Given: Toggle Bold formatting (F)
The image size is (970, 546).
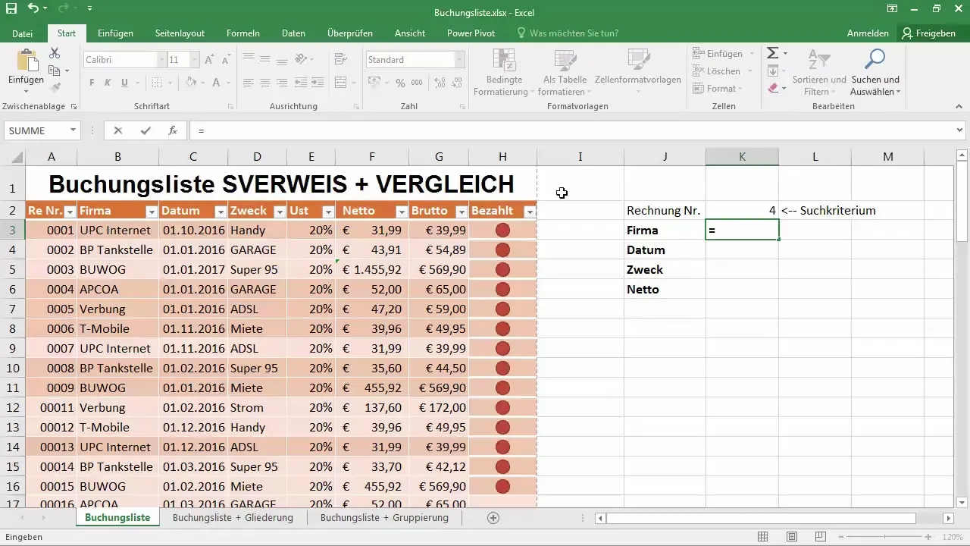Looking at the screenshot, I should pos(92,83).
